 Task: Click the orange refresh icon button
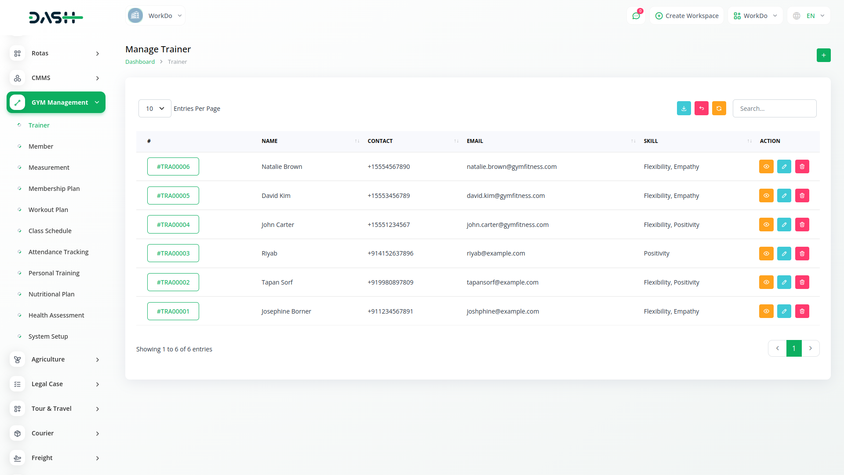[719, 109]
